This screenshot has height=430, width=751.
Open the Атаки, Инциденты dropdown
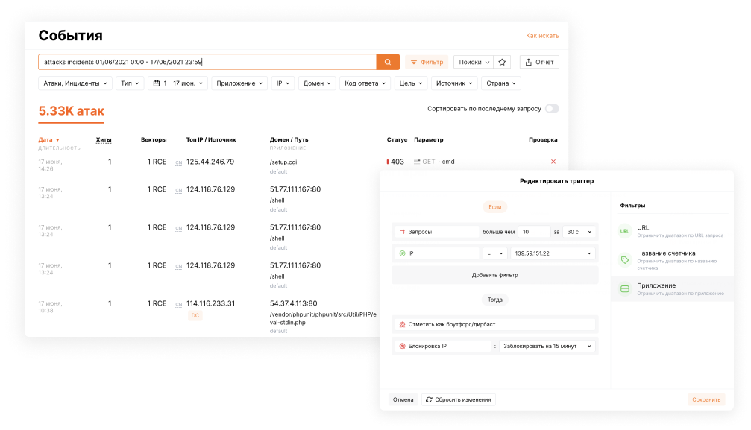75,83
